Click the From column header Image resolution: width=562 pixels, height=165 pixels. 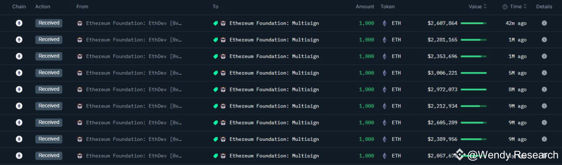coord(82,7)
